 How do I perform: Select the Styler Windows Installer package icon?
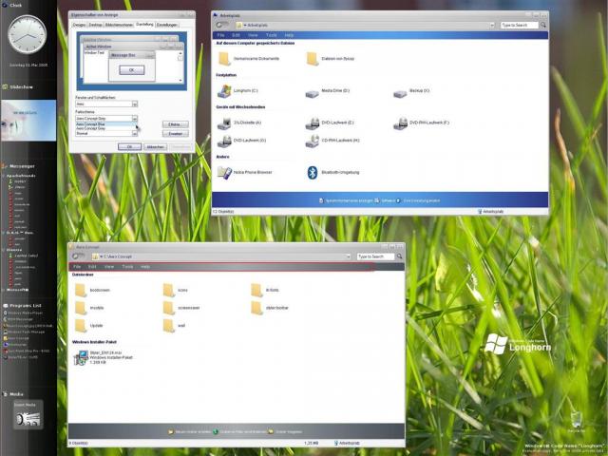point(81,357)
